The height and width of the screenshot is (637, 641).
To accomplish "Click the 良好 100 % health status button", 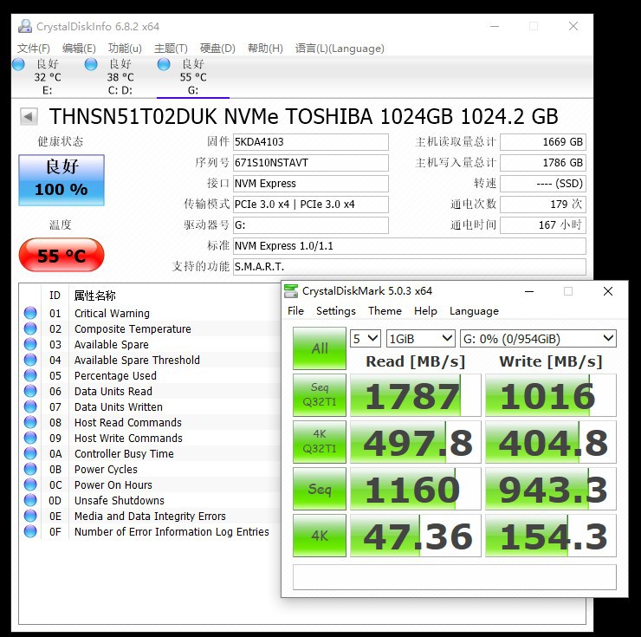I will coord(62,180).
